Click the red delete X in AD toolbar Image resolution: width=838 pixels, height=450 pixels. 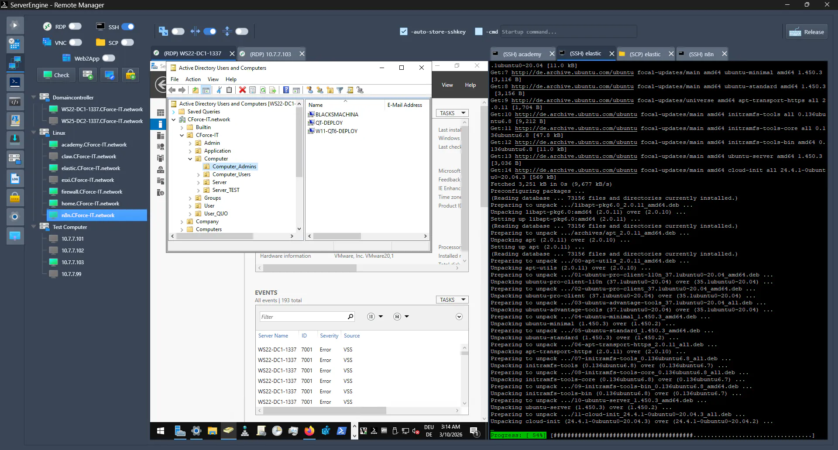click(242, 90)
